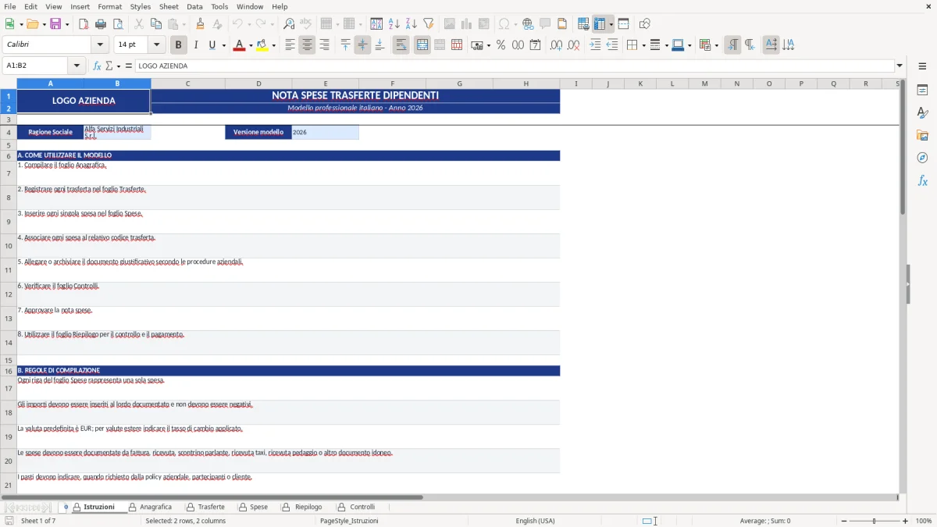Click the Print icon in the toolbar

(100, 24)
